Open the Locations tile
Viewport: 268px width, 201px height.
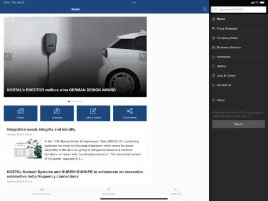click(57, 113)
